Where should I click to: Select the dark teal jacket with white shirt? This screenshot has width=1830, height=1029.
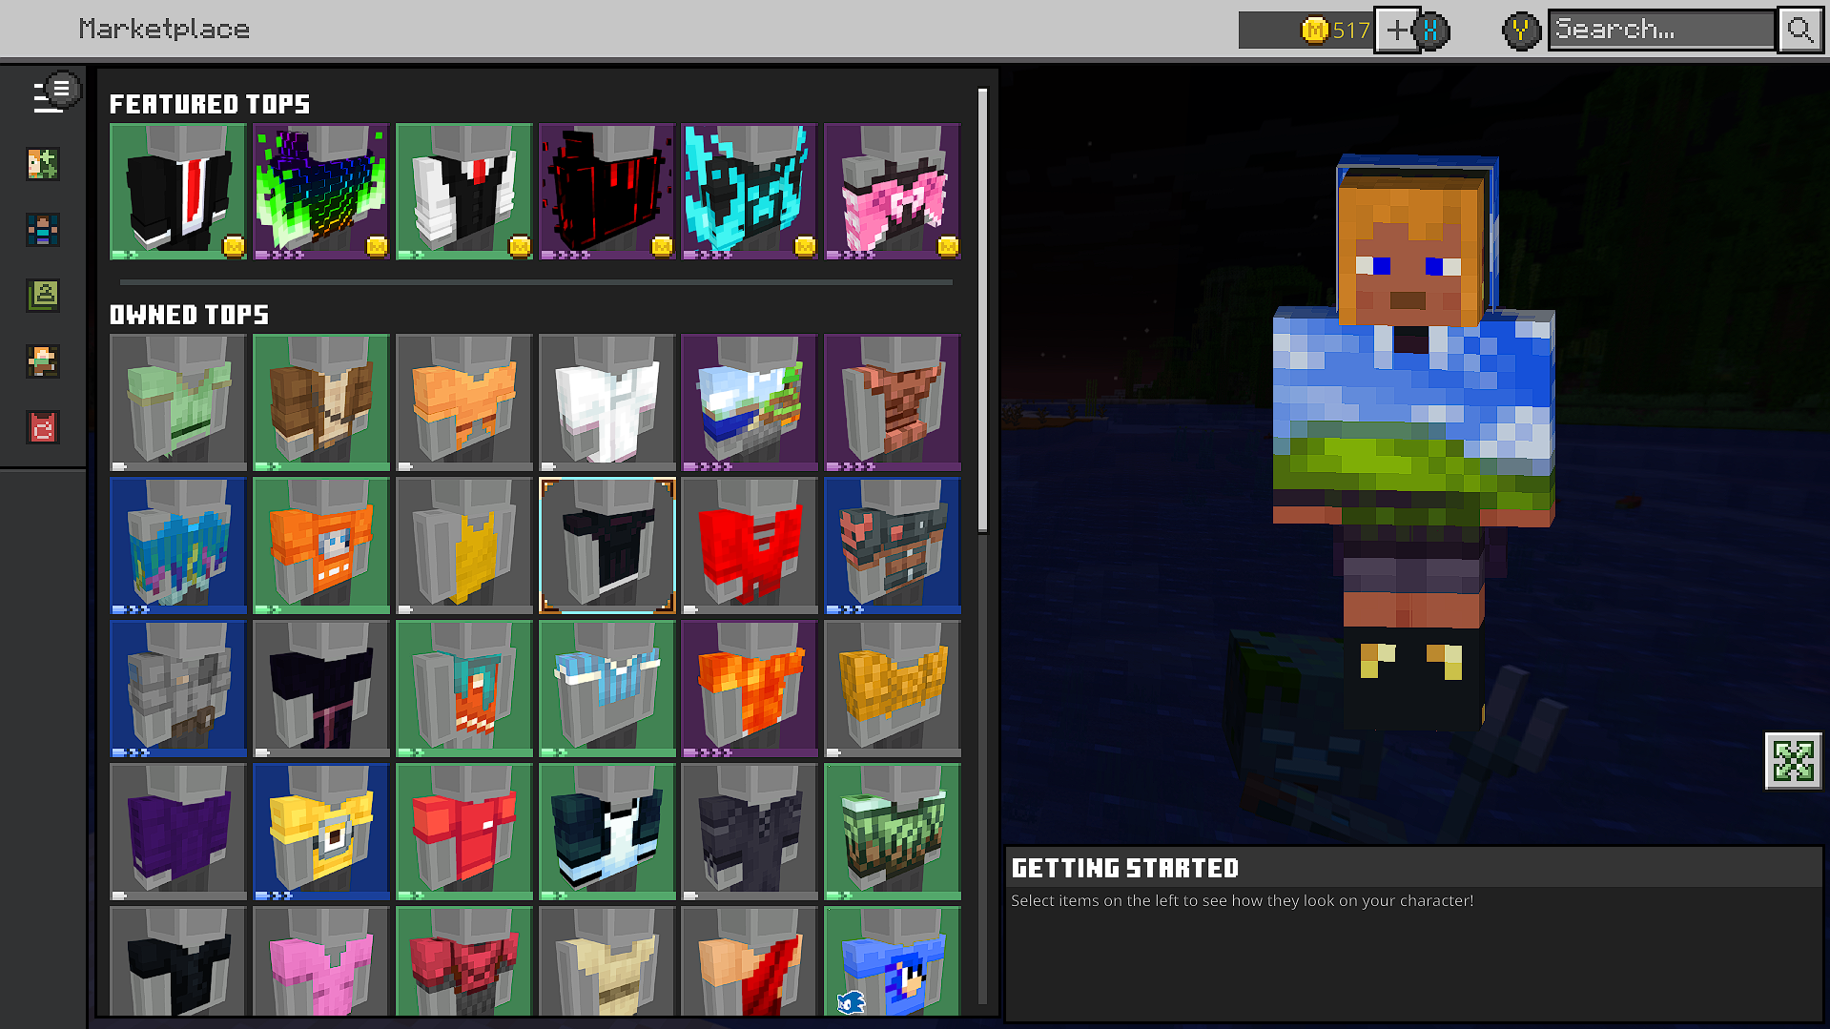tap(607, 832)
